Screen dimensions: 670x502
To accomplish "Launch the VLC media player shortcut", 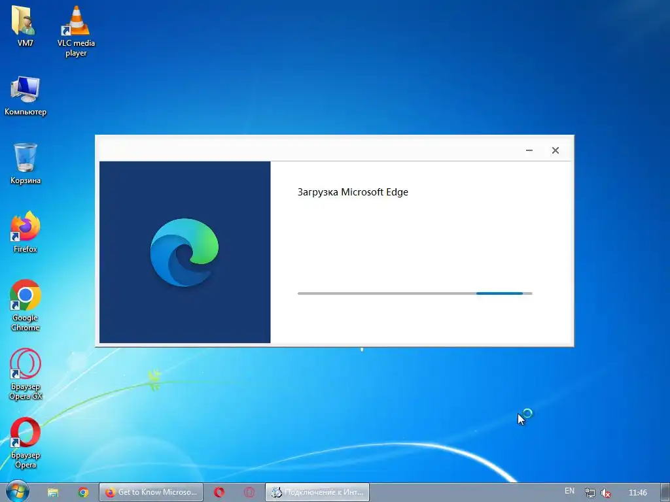I will (76, 31).
